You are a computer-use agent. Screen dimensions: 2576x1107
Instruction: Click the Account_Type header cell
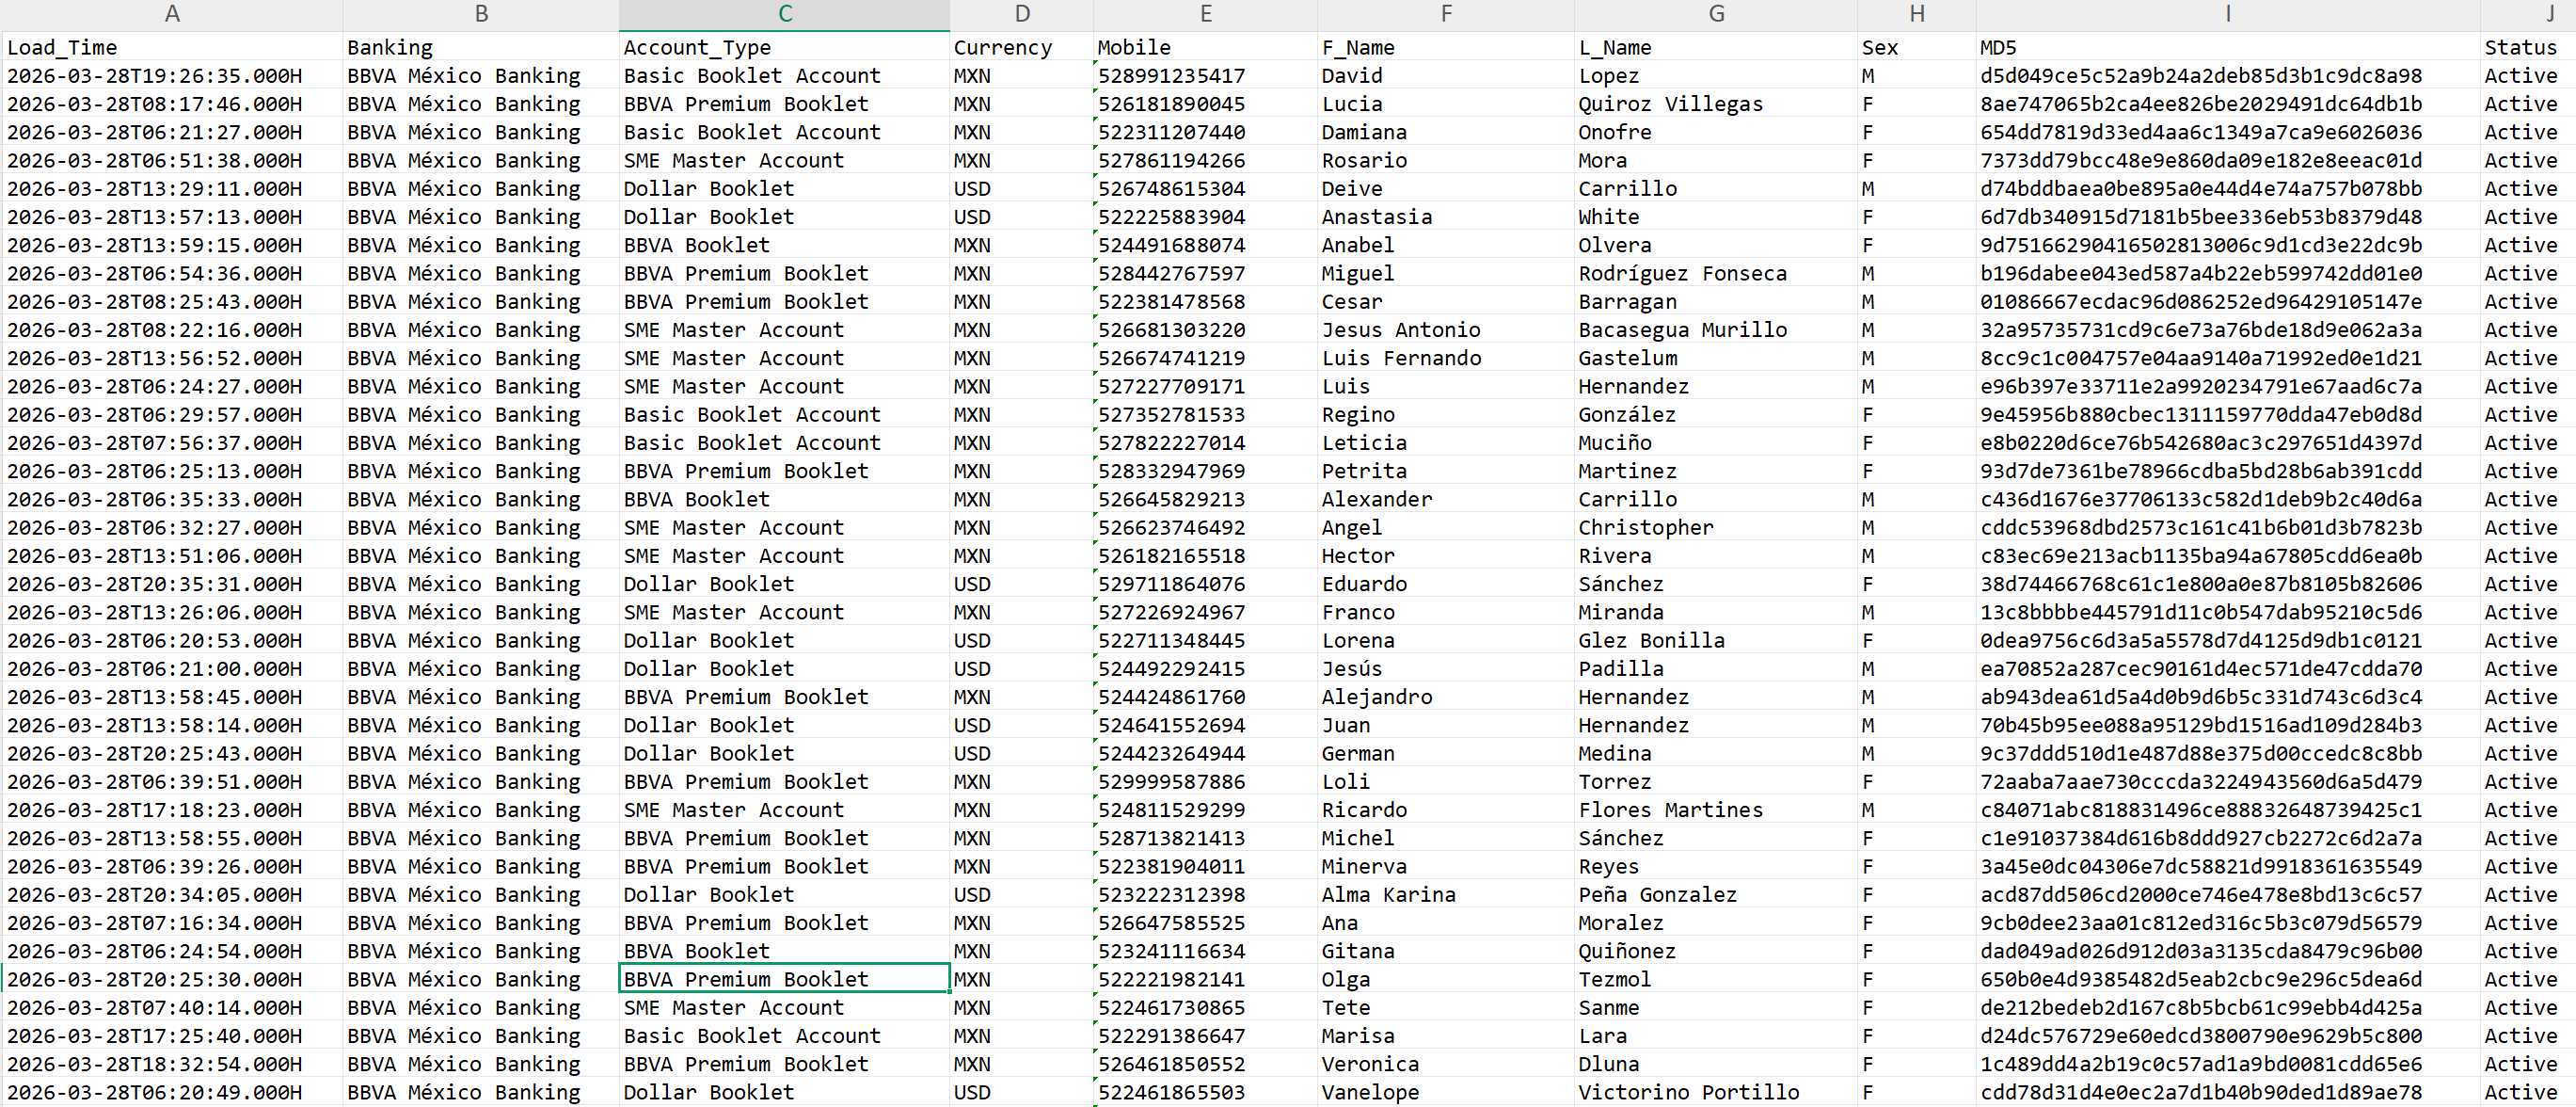tap(784, 47)
